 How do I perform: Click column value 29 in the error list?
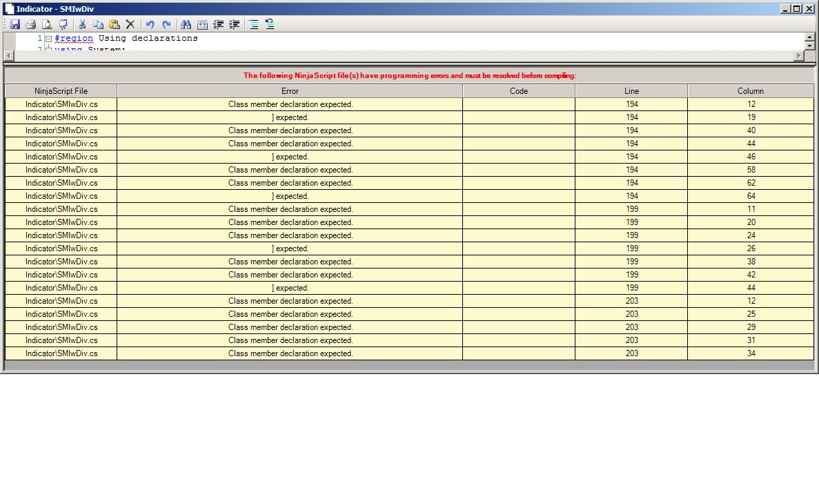pos(751,327)
